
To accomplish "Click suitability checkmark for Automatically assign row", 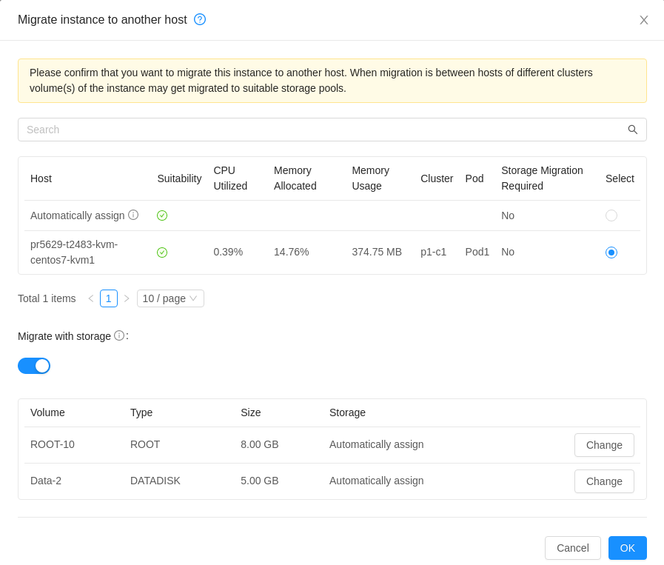I will click(162, 215).
